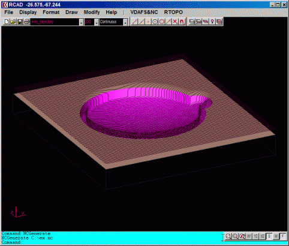Image resolution: width=289 pixels, height=246 pixels.
Task: Open the first layers icon in toolbar
Action: point(192,22)
